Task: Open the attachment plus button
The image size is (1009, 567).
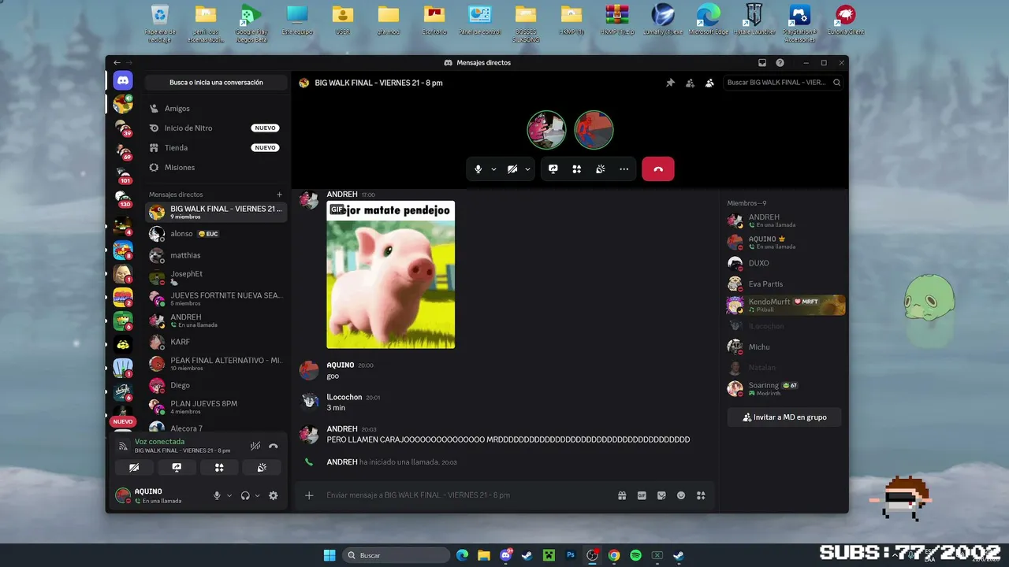Action: pos(309,495)
